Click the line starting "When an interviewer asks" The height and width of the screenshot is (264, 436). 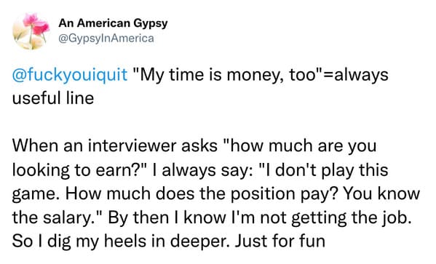pyautogui.click(x=194, y=146)
